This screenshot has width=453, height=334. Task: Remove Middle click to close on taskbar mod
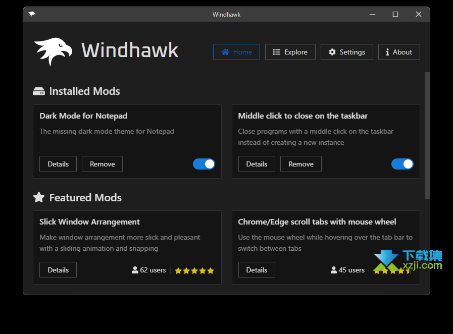click(x=301, y=164)
